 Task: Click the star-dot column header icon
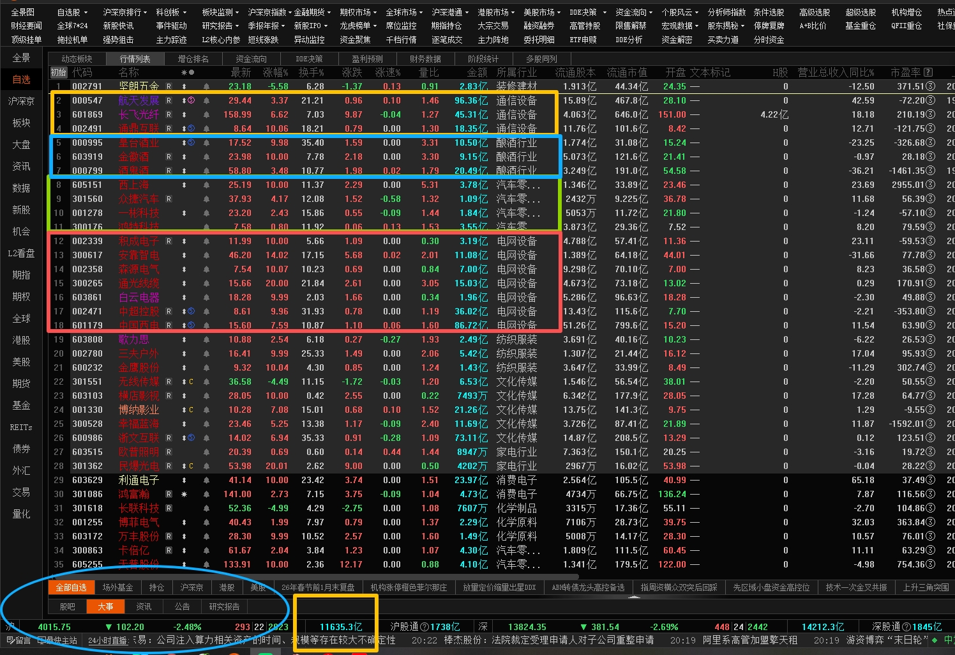tap(187, 72)
